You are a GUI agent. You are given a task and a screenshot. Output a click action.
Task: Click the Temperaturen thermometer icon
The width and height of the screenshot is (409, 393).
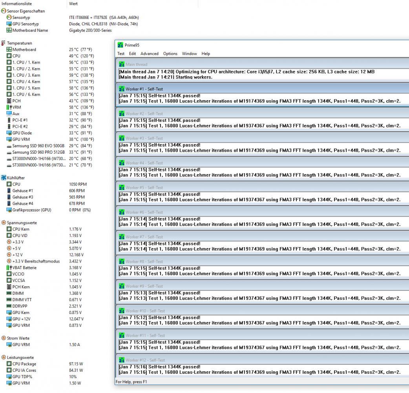point(4,43)
